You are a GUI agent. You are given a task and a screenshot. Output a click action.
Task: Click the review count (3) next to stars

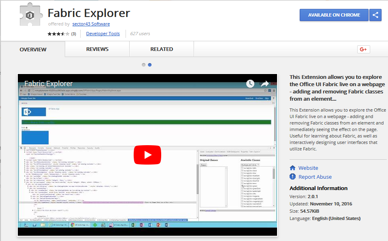73,34
